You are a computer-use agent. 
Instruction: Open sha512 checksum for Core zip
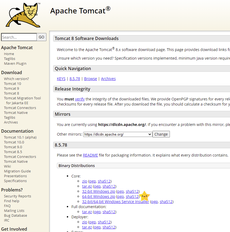coord(104,181)
